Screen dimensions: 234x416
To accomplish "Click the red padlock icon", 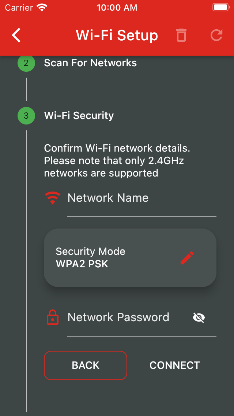I will [x=53, y=317].
